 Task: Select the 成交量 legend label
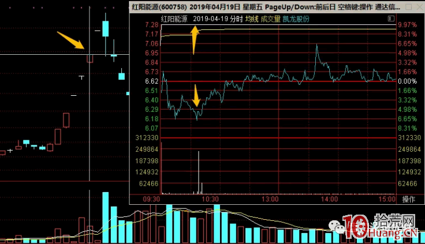point(270,19)
